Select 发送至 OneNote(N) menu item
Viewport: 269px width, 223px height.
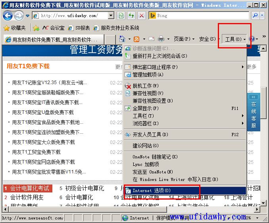click(184, 172)
